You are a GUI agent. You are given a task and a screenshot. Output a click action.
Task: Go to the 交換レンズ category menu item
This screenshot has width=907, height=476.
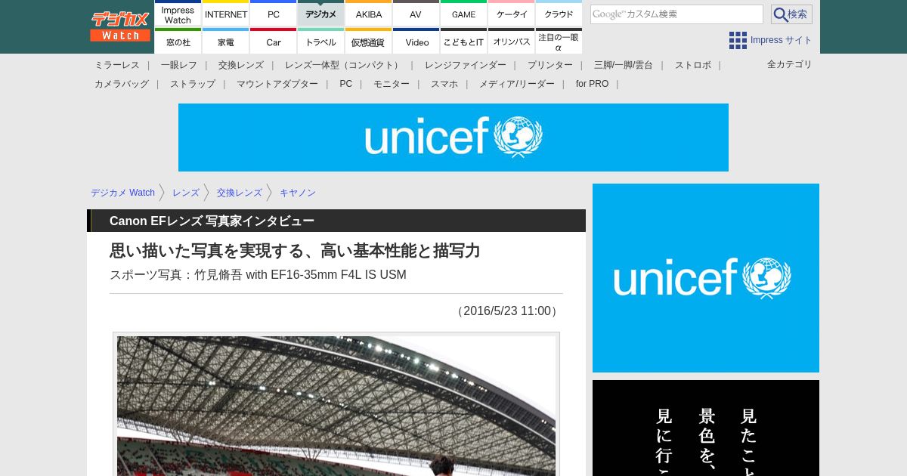coord(241,65)
